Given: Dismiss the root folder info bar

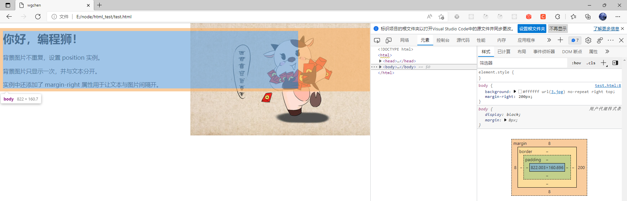Looking at the screenshot, I should click(622, 29).
